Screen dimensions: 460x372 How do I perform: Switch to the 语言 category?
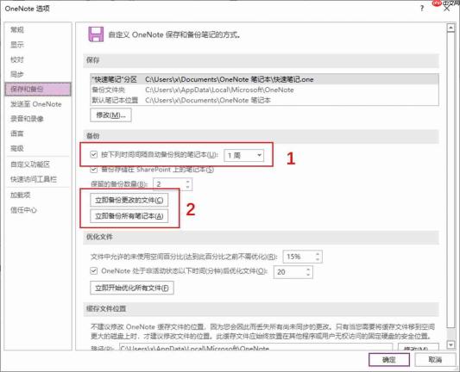coord(17,133)
